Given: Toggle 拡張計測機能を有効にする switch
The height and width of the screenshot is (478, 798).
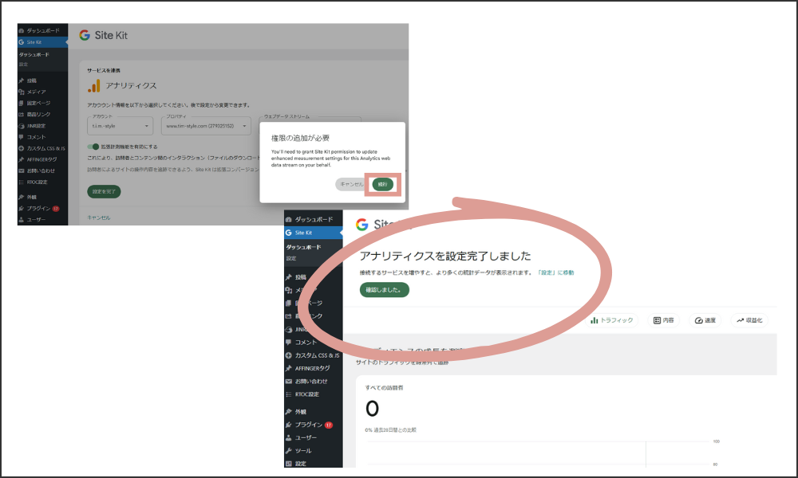Looking at the screenshot, I should (x=93, y=147).
